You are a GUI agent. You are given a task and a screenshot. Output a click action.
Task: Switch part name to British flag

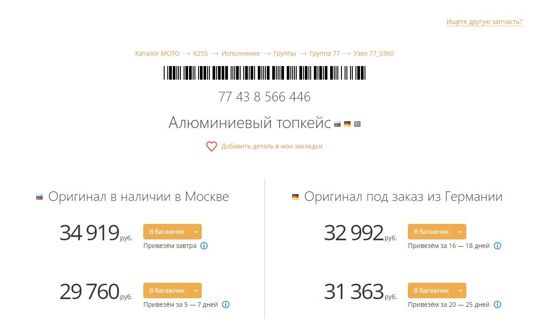pyautogui.click(x=357, y=124)
